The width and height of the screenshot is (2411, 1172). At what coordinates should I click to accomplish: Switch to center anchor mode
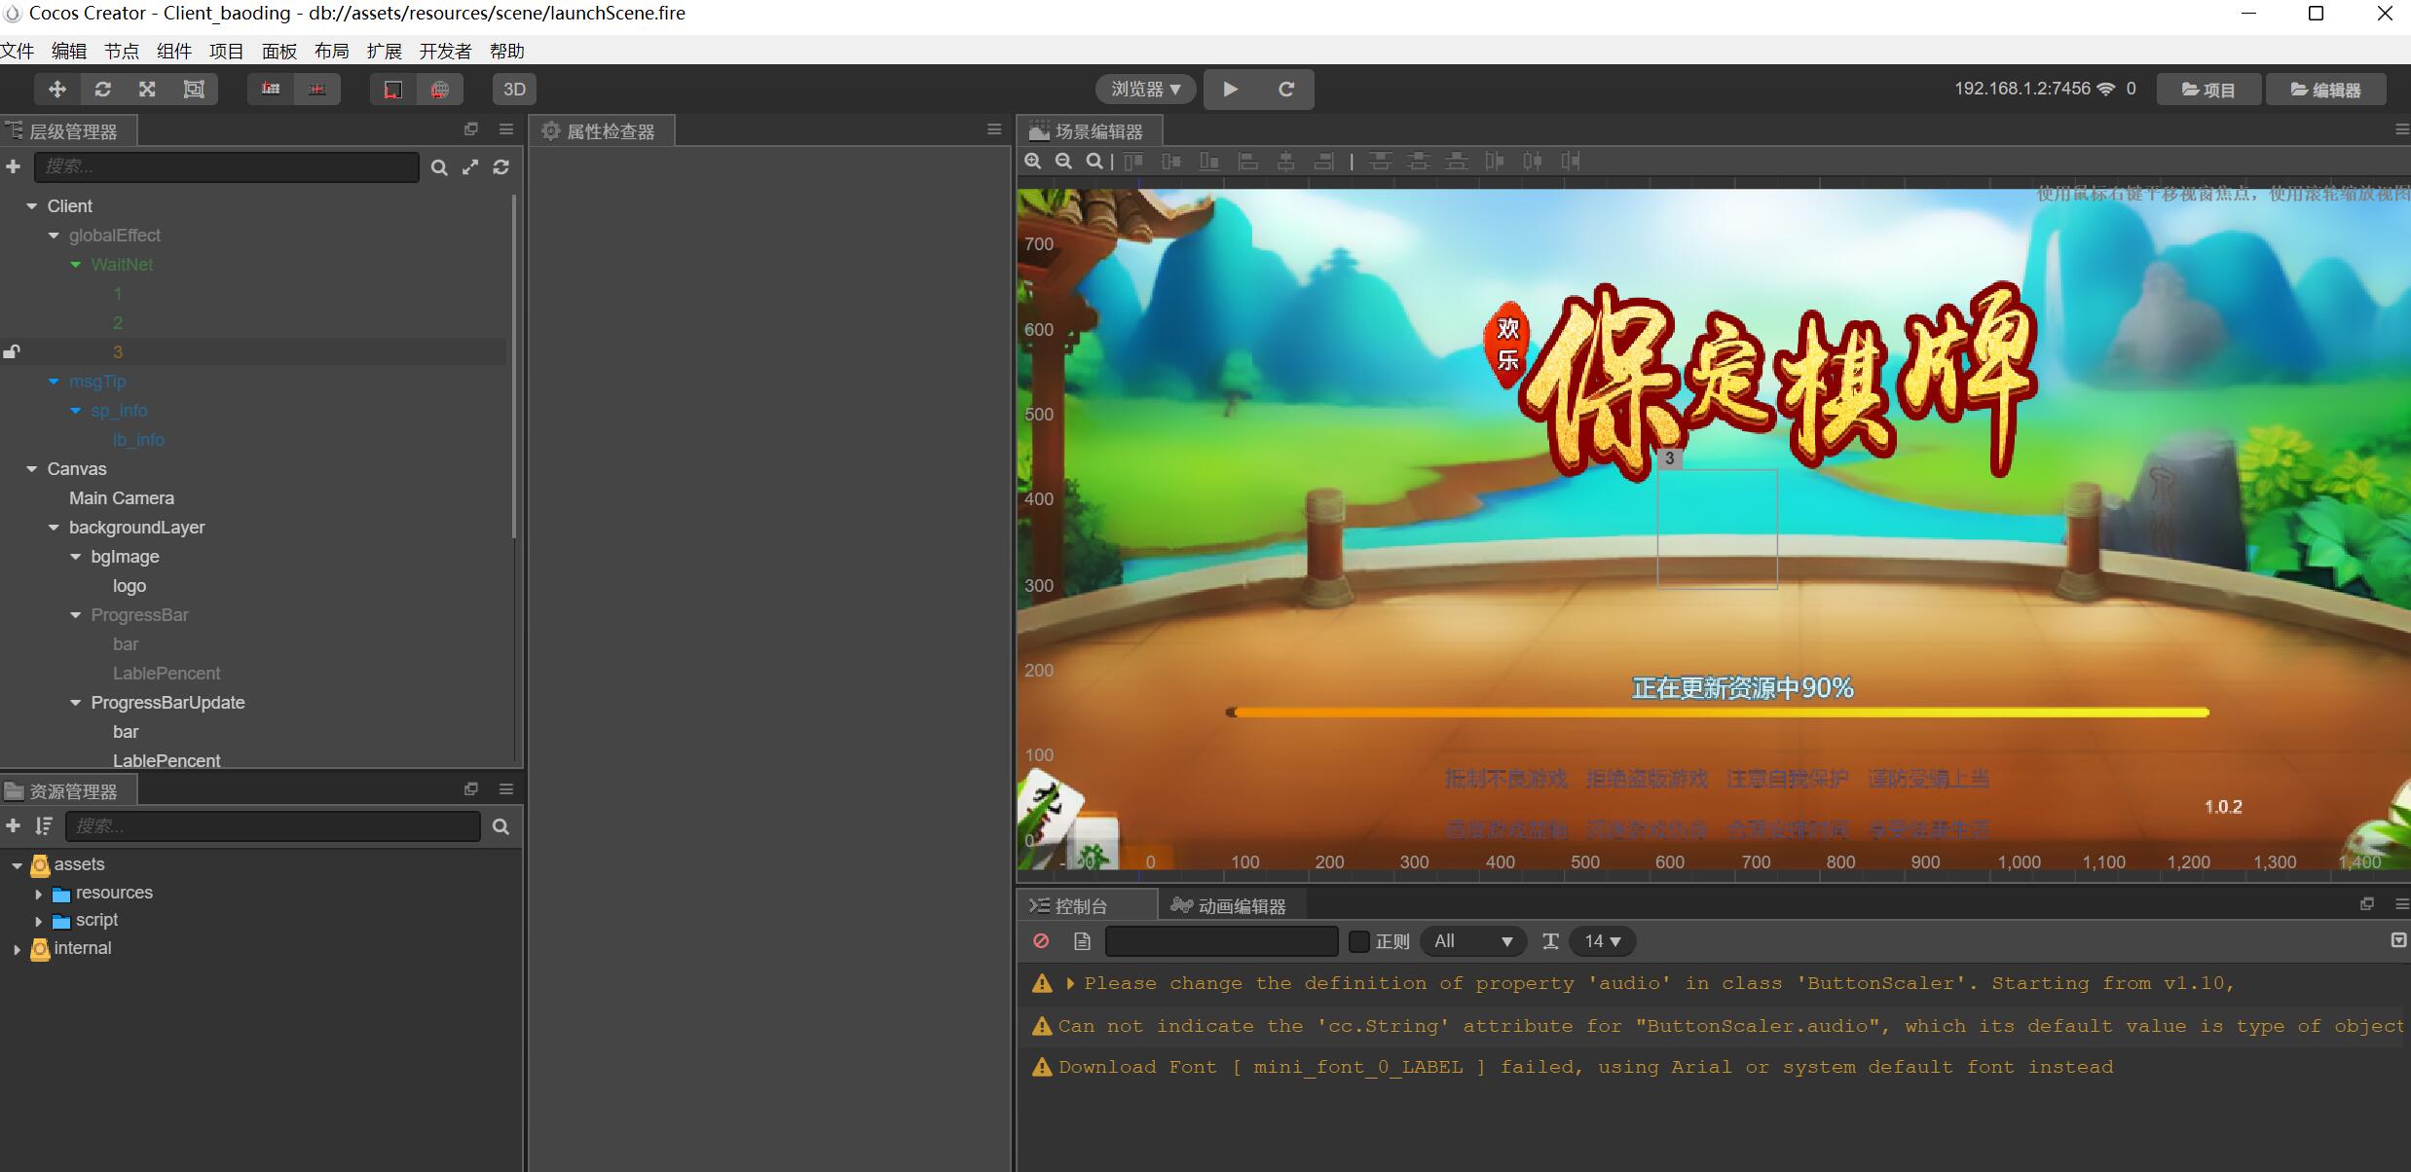pos(317,90)
